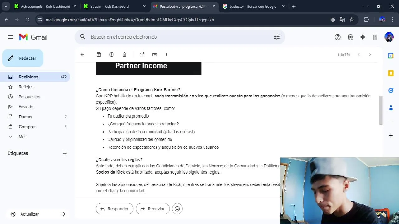Open Google Tasks side panel
The width and height of the screenshot is (399, 224).
[391, 91]
